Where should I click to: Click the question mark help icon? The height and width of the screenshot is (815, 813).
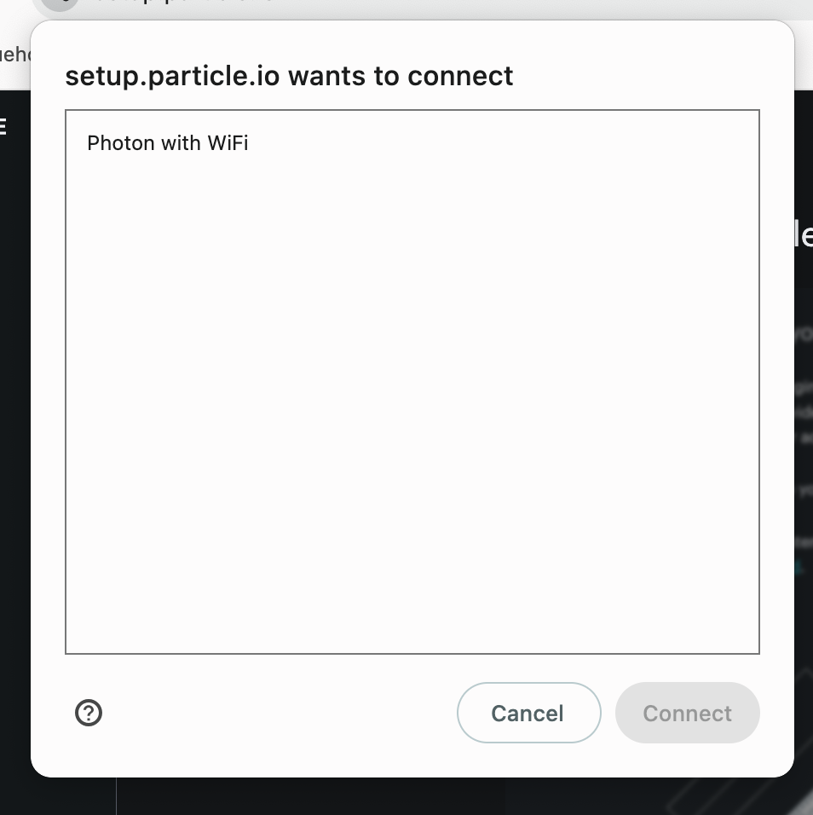coord(89,713)
